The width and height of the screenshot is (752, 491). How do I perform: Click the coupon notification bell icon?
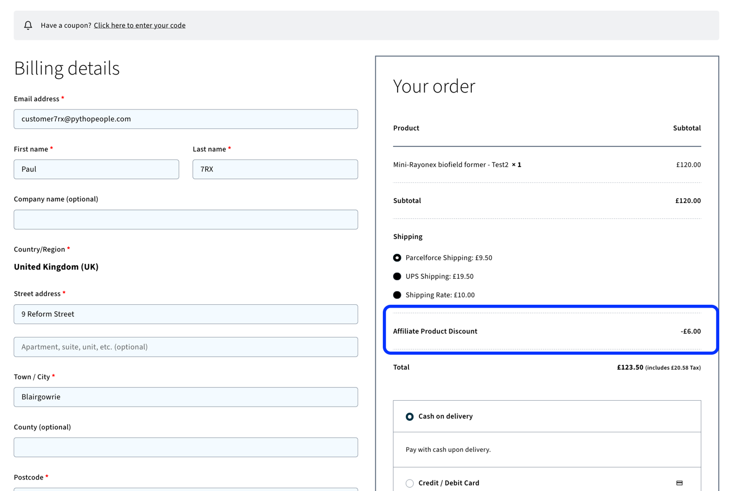tap(28, 25)
